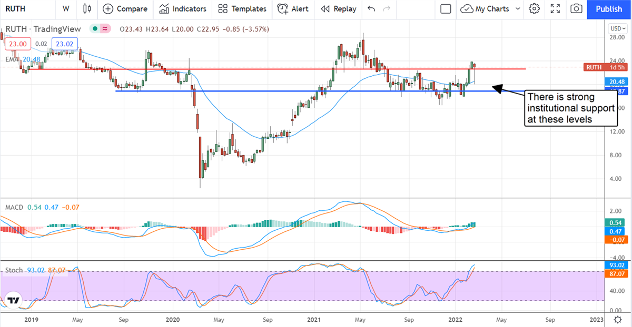The image size is (632, 327).
Task: Select the 0.54 MACD value label
Action: coord(617,222)
